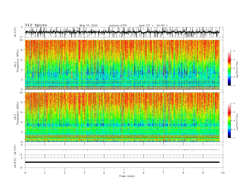Click the "9" tick on the time axis
Viewport: 251px width, 194px height.
click(x=203, y=173)
